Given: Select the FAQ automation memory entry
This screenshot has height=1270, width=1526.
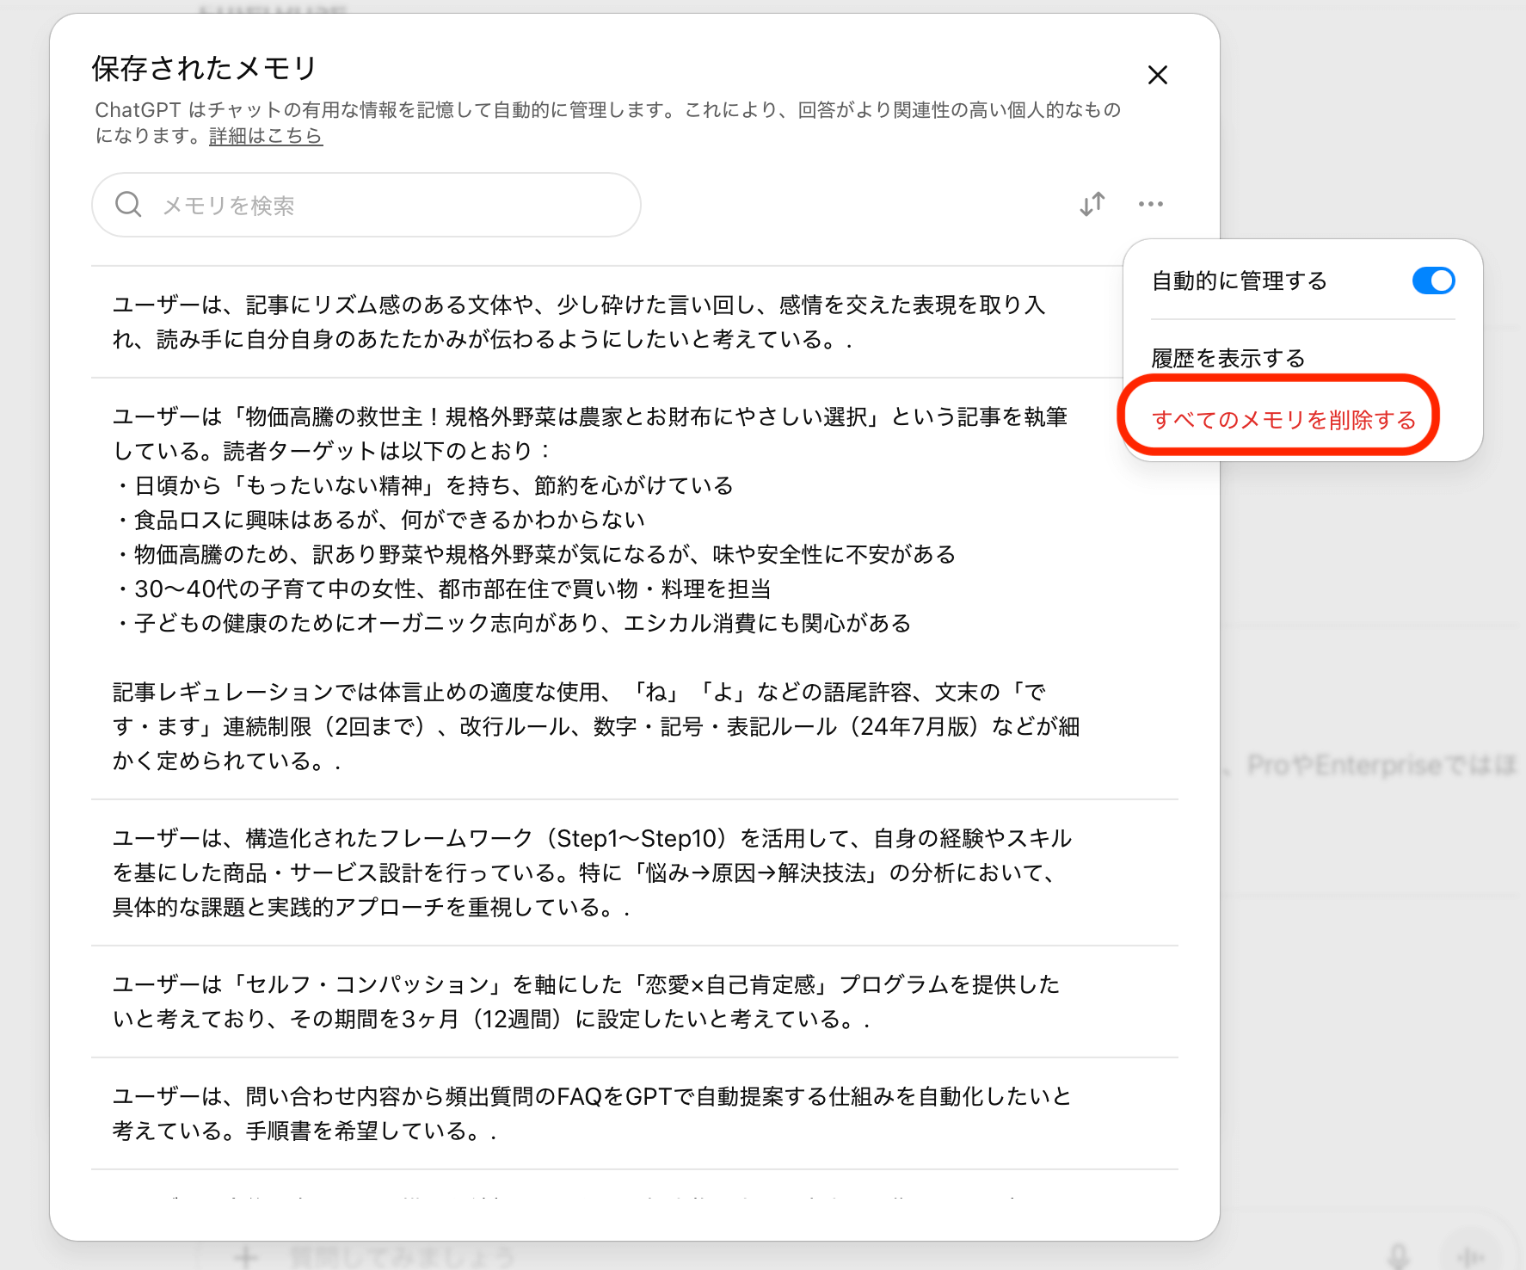Looking at the screenshot, I should (592, 1113).
